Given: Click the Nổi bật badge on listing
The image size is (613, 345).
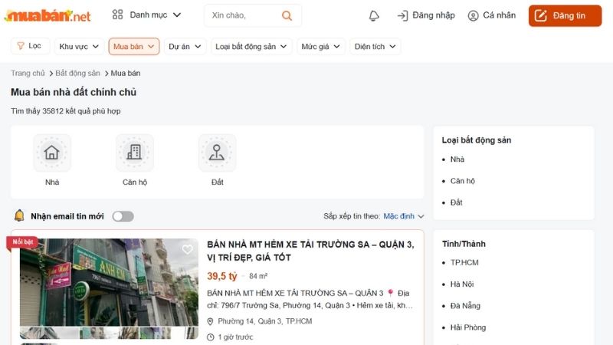Looking at the screenshot, I should point(22,242).
